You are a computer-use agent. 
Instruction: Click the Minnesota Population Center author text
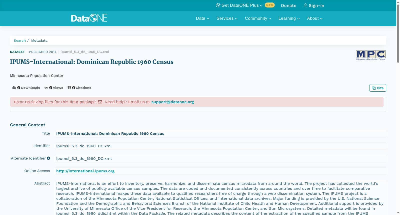36,76
